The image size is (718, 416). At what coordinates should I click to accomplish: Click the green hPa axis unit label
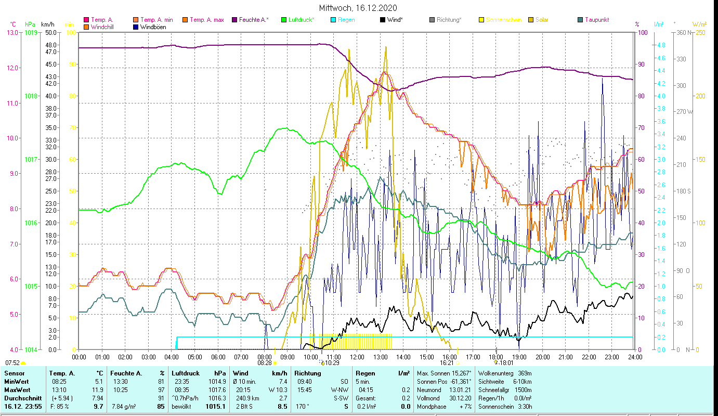(x=30, y=24)
